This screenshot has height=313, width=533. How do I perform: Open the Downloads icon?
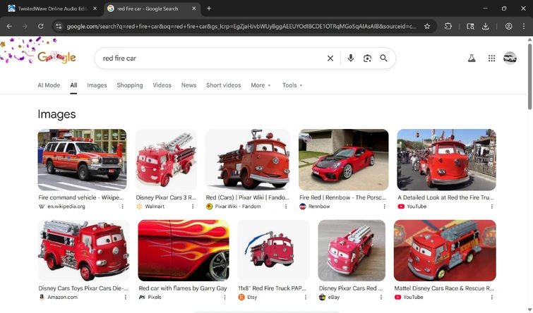pyautogui.click(x=486, y=26)
